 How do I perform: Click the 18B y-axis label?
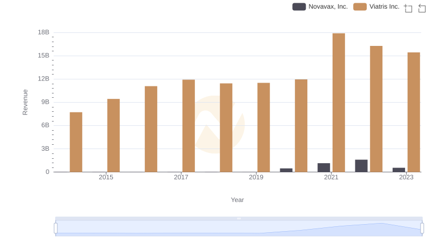[x=44, y=32]
